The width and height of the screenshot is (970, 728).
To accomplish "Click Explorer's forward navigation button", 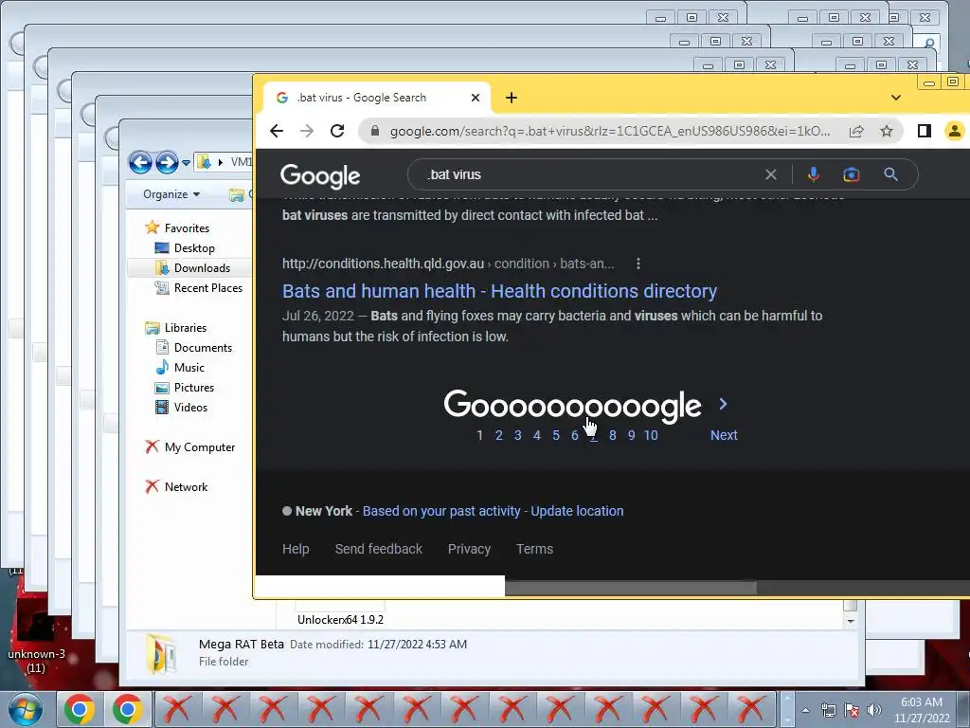I will 167,163.
